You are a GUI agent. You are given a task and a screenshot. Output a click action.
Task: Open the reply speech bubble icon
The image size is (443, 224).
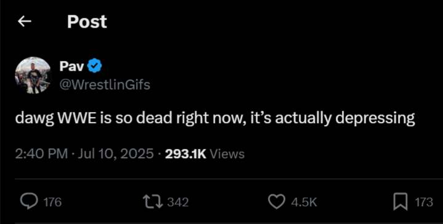(29, 202)
